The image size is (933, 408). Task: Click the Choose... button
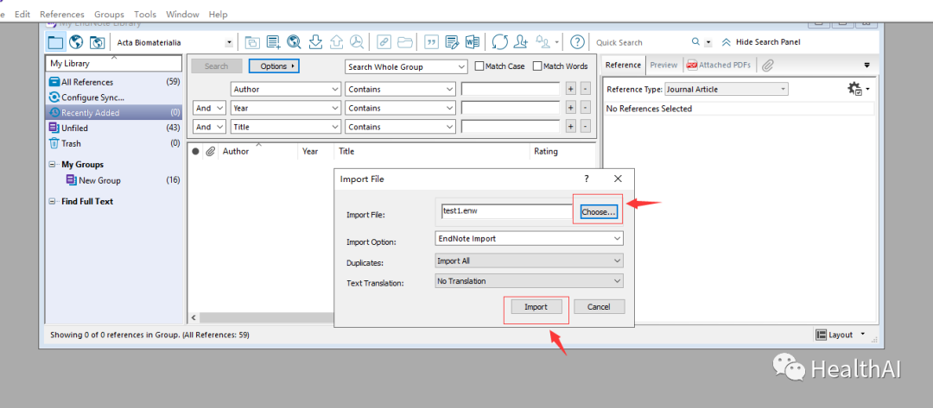click(x=599, y=212)
